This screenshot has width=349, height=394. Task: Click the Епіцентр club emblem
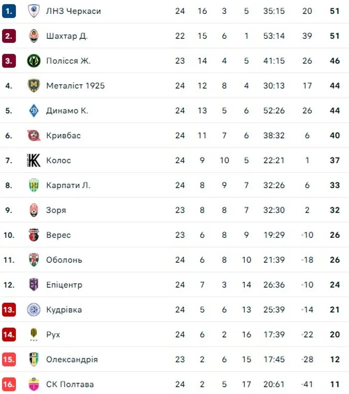pyautogui.click(x=33, y=285)
